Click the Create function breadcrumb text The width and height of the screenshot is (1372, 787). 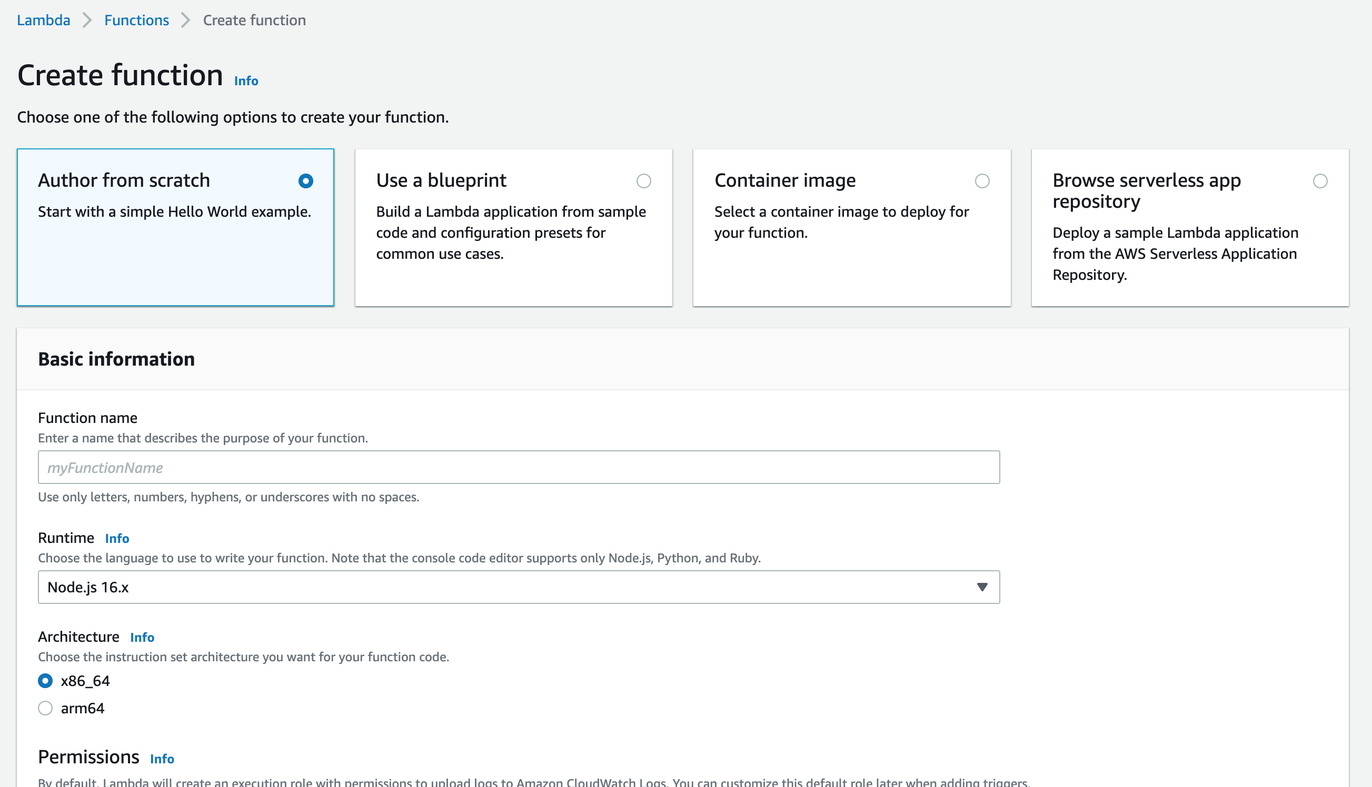coord(254,20)
